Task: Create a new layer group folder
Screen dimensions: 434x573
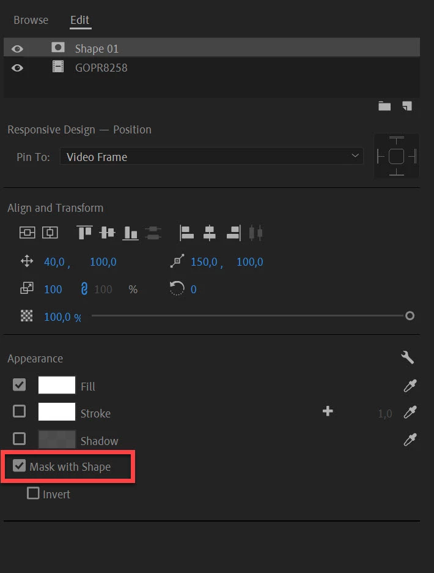Action: pos(384,106)
